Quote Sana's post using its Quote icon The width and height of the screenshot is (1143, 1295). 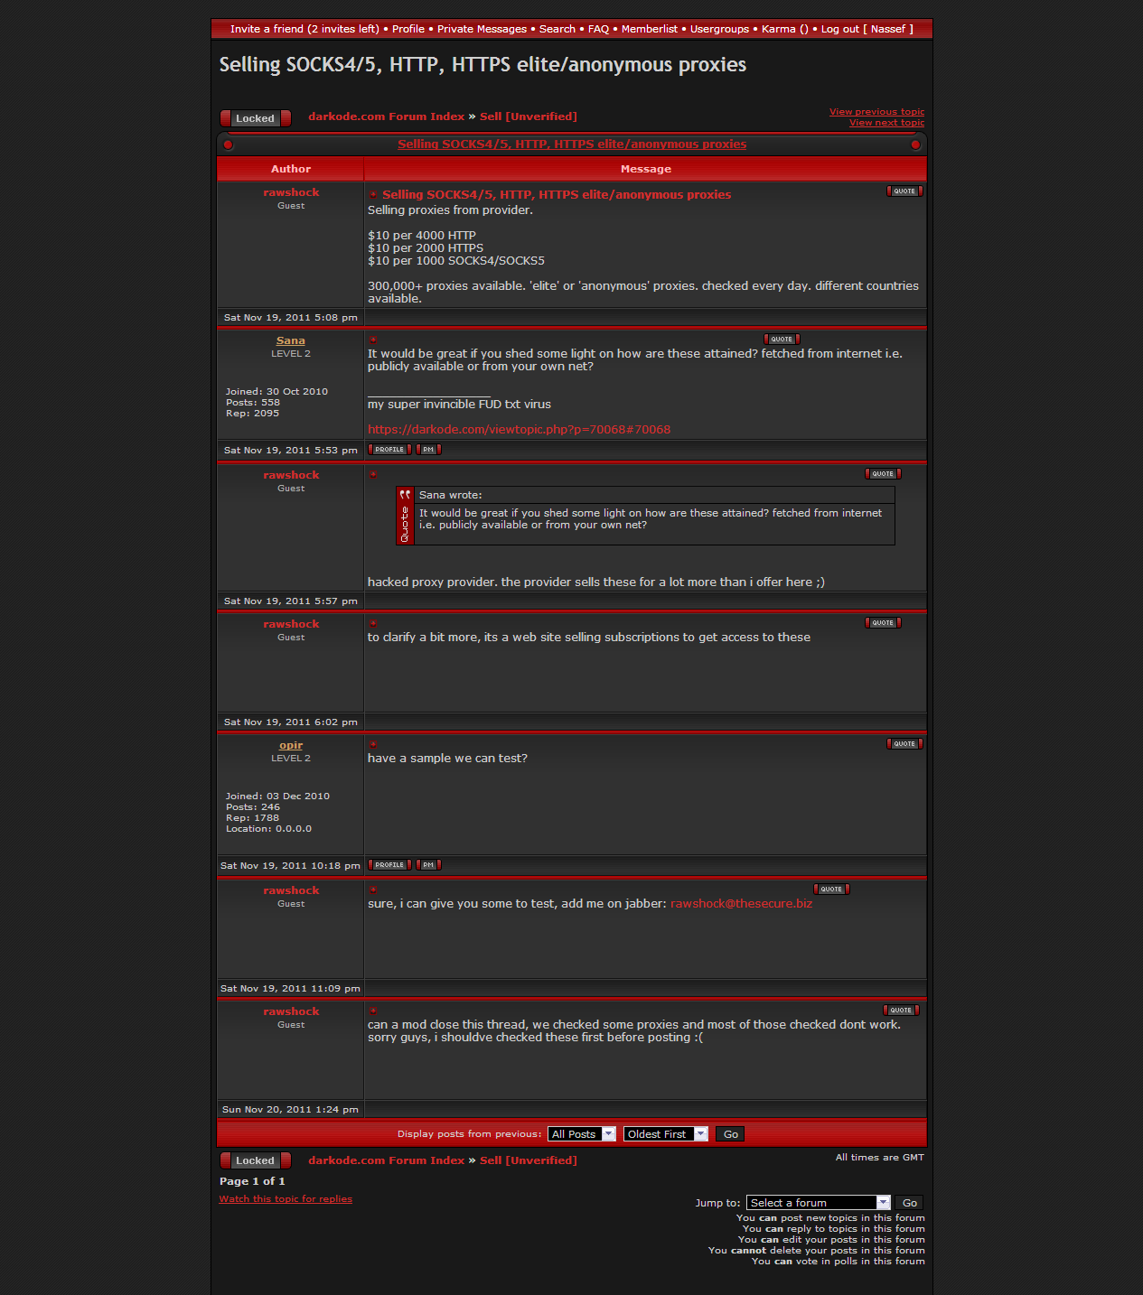click(x=782, y=340)
